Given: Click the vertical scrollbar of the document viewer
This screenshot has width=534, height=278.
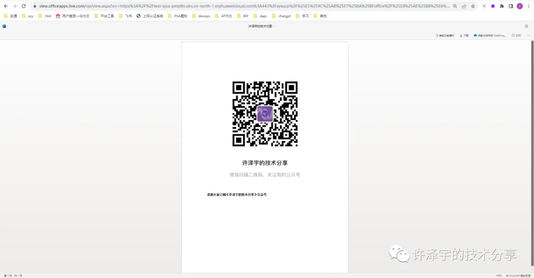Looking at the screenshot, I should coord(532,153).
